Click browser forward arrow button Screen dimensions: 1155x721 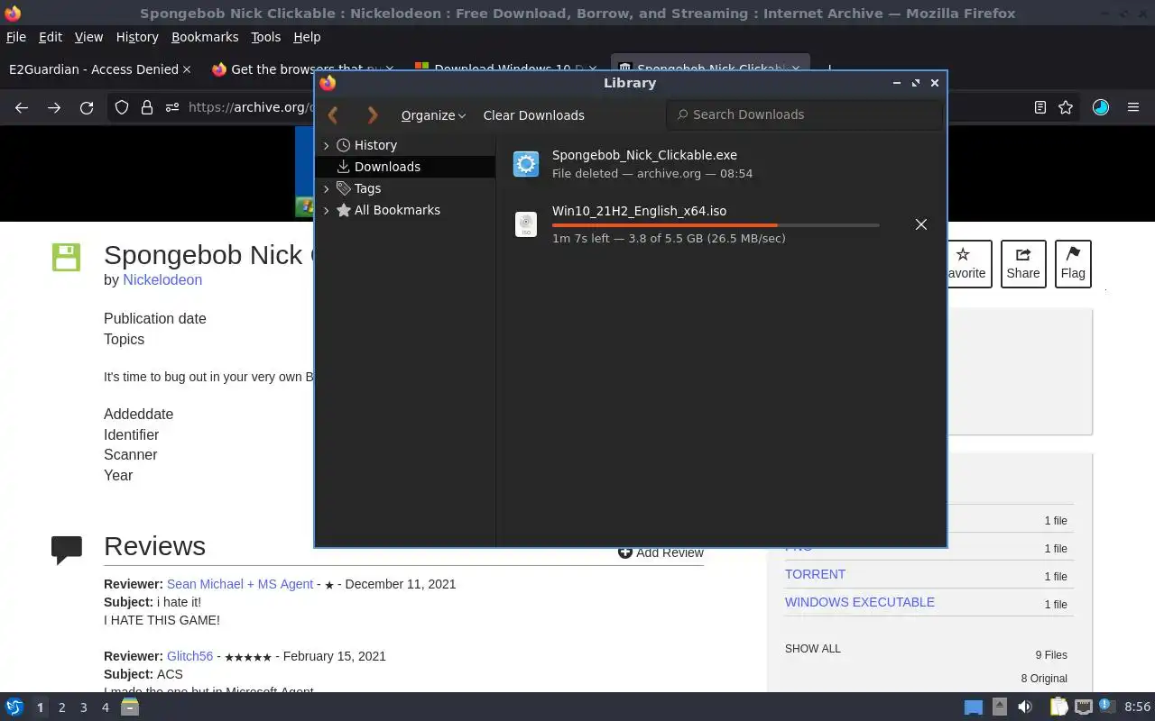pos(54,107)
